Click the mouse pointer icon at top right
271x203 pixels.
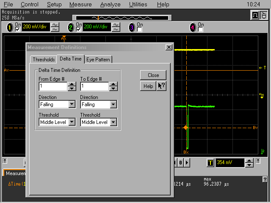pyautogui.click(x=263, y=16)
